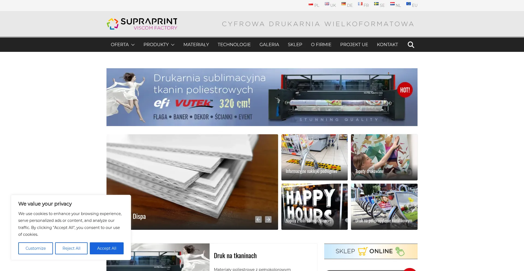524x271 pixels.
Task: Open Druk na polipropylenie kanalikowym thumbnail
Action: pos(384,207)
